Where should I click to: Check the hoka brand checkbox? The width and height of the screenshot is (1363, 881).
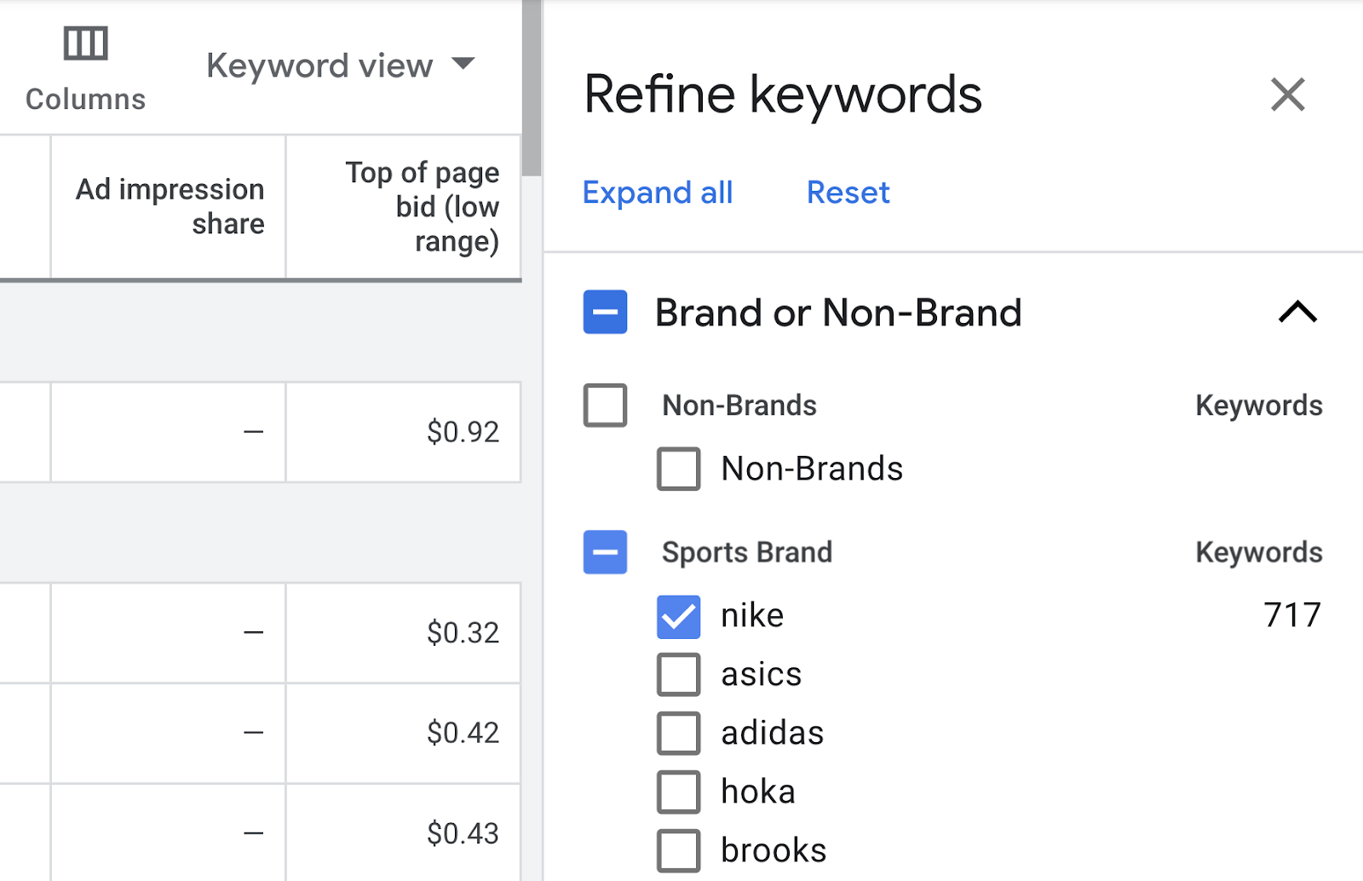678,791
